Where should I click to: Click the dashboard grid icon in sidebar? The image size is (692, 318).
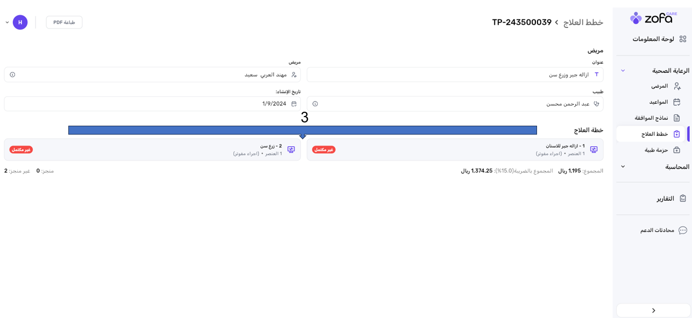[683, 39]
